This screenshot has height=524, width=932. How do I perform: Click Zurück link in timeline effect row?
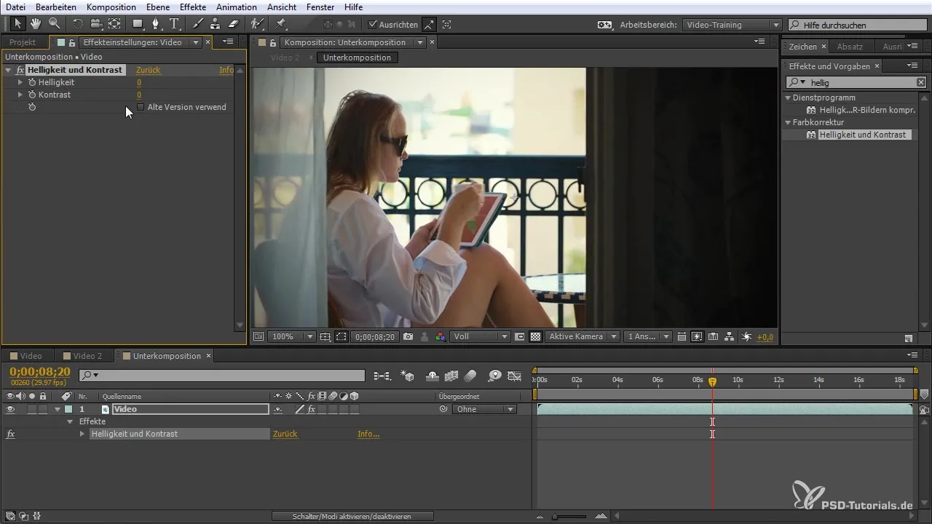coord(285,434)
